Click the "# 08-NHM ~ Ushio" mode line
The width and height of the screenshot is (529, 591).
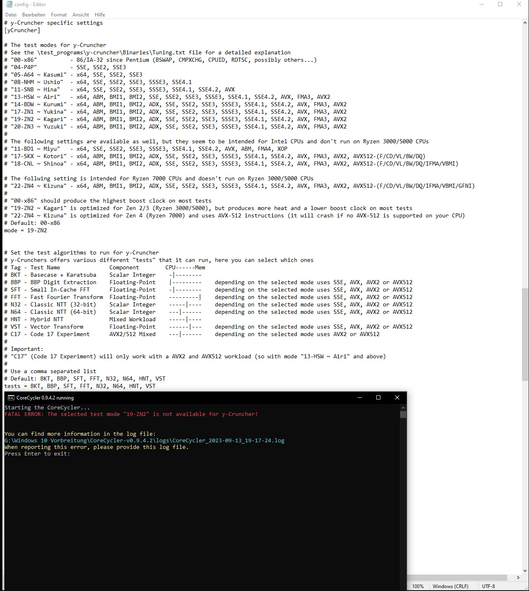pyautogui.click(x=98, y=82)
